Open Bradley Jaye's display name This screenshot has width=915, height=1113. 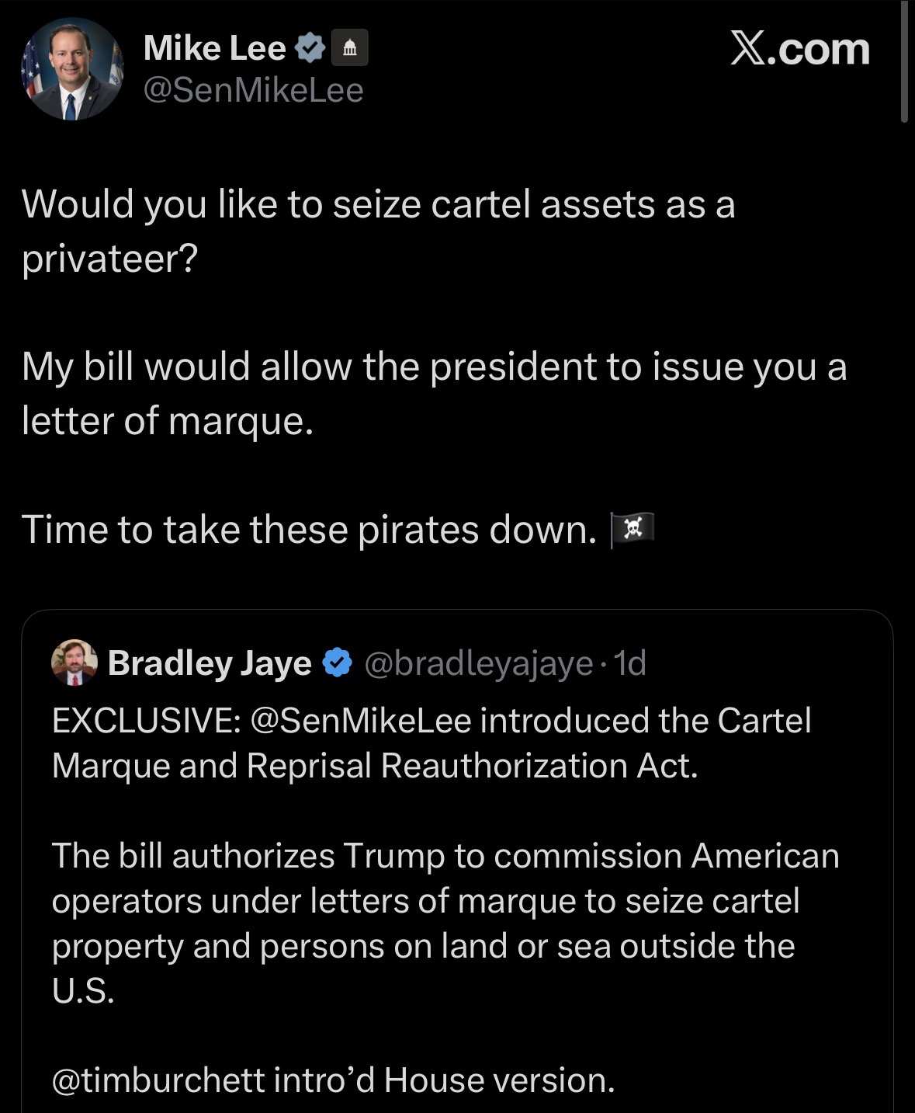tap(210, 663)
